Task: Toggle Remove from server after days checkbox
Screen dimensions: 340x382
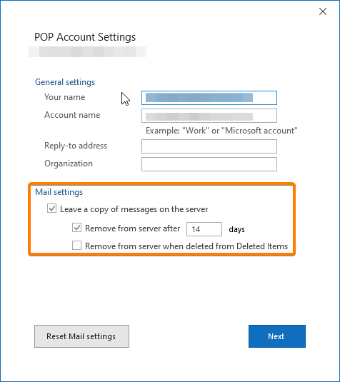Action: point(76,228)
